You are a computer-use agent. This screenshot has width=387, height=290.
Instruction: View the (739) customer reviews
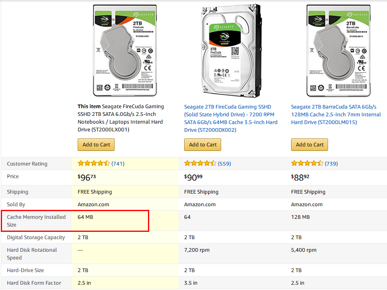[331, 164]
